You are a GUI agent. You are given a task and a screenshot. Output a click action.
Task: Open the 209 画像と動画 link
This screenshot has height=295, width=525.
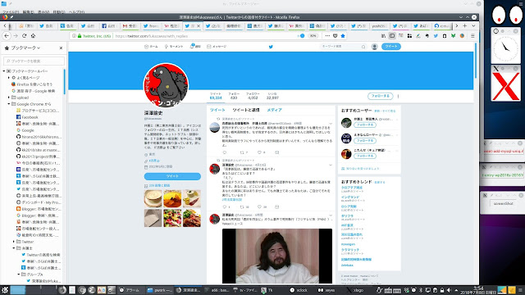coord(159,186)
